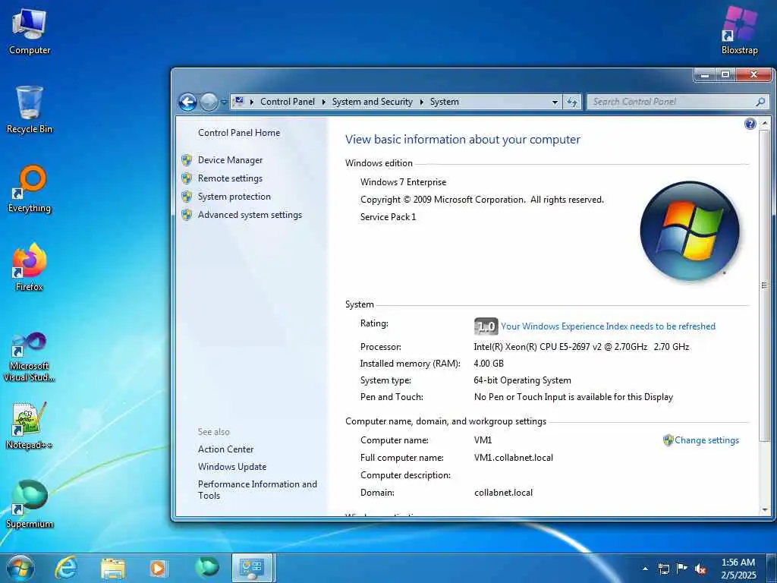Click System and Security breadcrumb
Viewport: 777px width, 583px height.
(x=372, y=102)
